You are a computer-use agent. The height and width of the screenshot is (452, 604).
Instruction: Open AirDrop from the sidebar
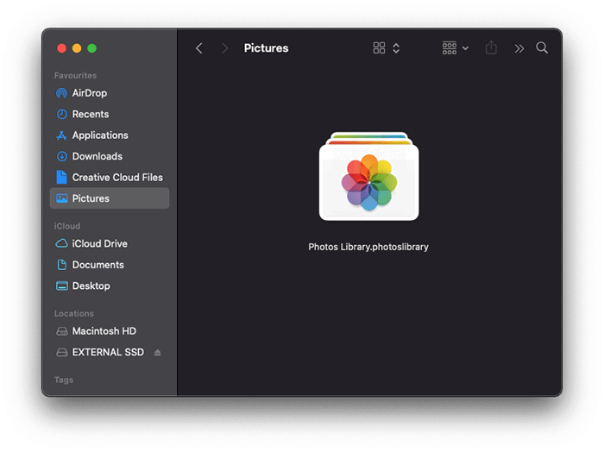[x=110, y=93]
